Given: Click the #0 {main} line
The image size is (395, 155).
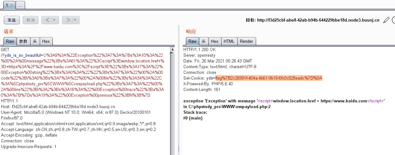Looking at the screenshot, I should click(x=193, y=118).
